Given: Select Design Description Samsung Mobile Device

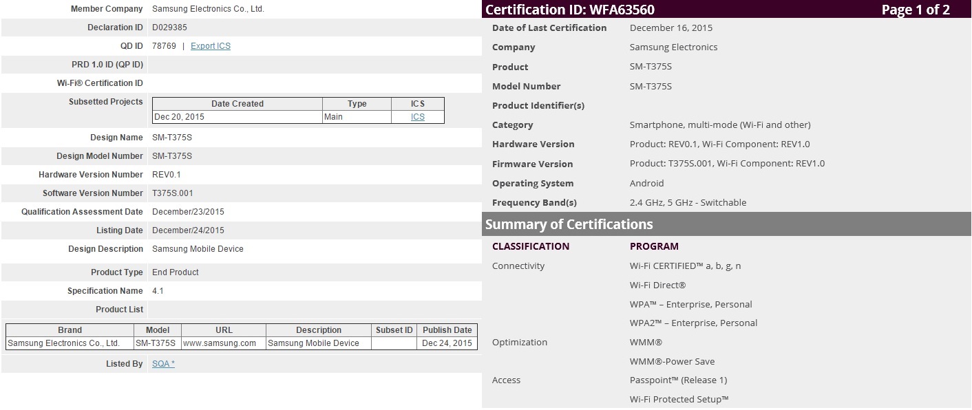Looking at the screenshot, I should click(x=198, y=249).
